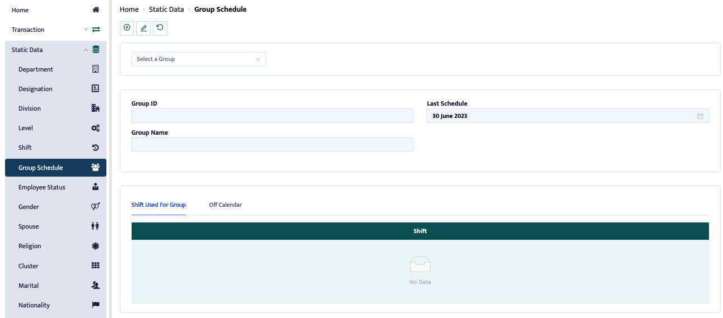Click the Religion hexagon icon
This screenshot has width=723, height=318.
[x=95, y=246]
